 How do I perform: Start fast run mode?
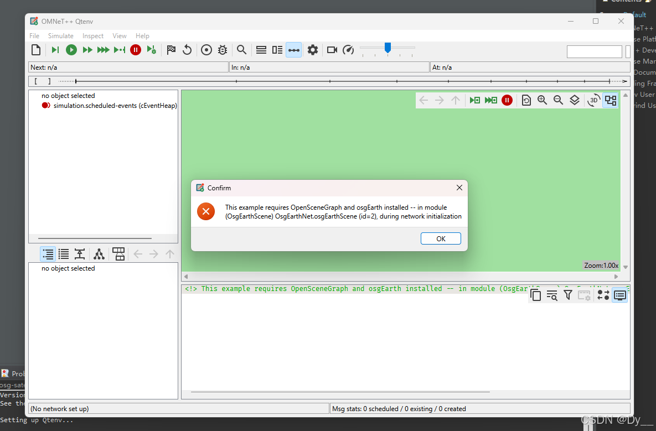click(x=87, y=50)
